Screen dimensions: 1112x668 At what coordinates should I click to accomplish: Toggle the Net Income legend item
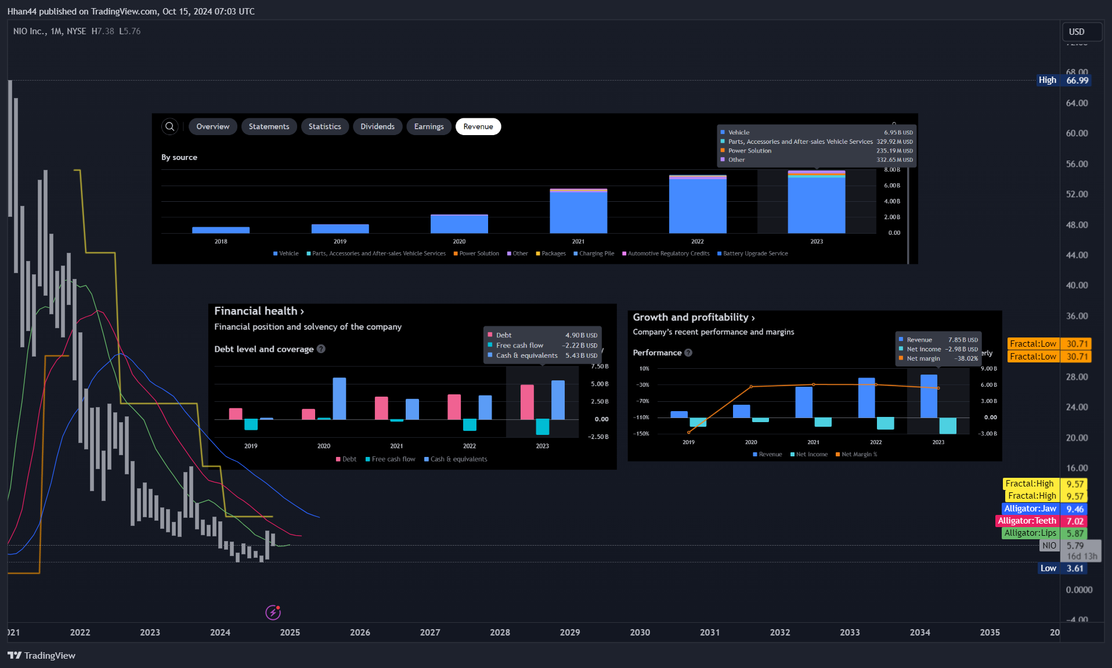808,455
